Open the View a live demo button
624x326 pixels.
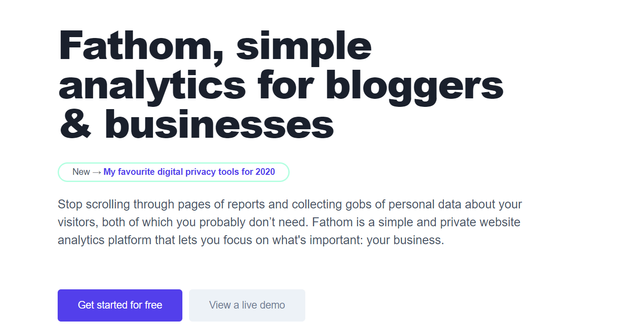pos(247,305)
